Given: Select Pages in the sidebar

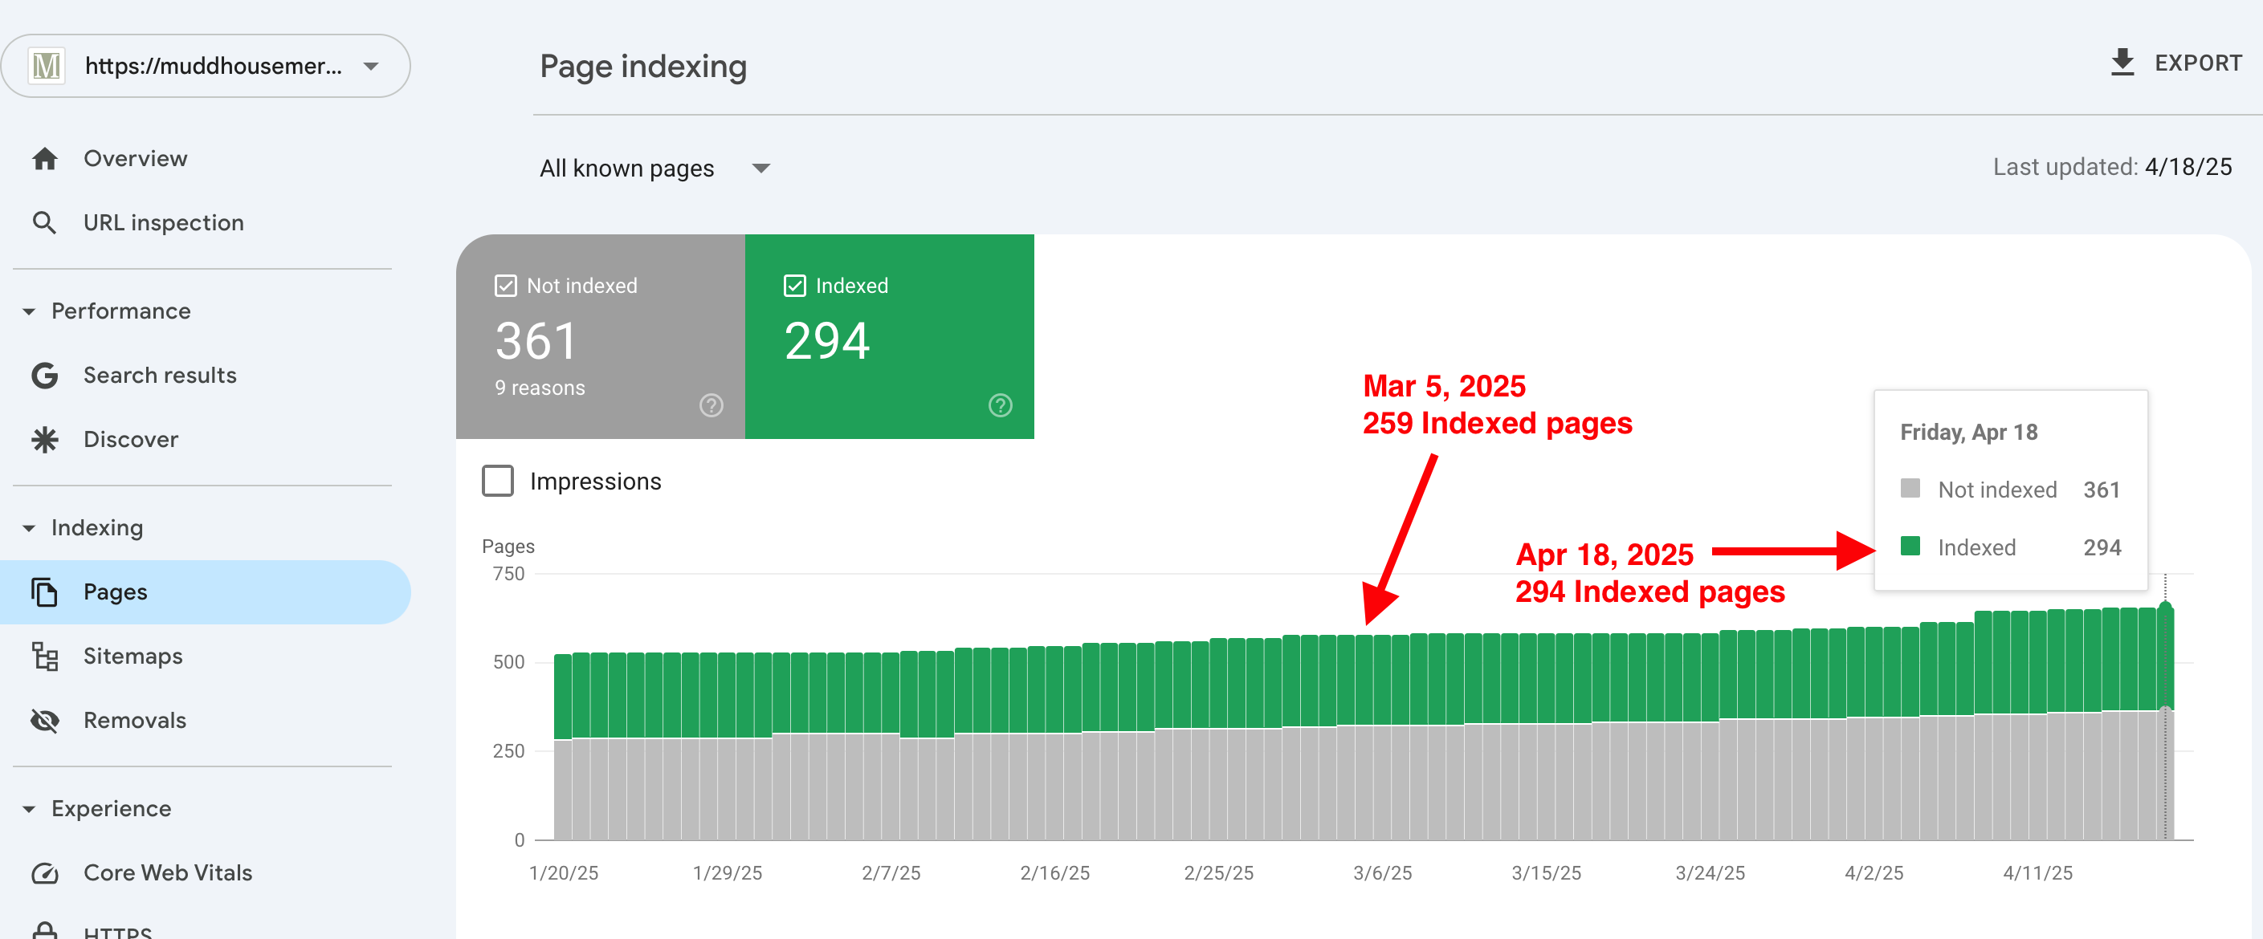Looking at the screenshot, I should click(115, 592).
